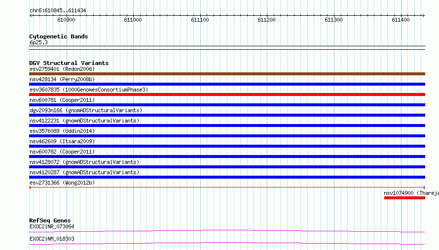Screen dimensions: 439x250
Task: Open dgv2093n166 (gnomADStructuralVariants) label
Action: pos(86,110)
